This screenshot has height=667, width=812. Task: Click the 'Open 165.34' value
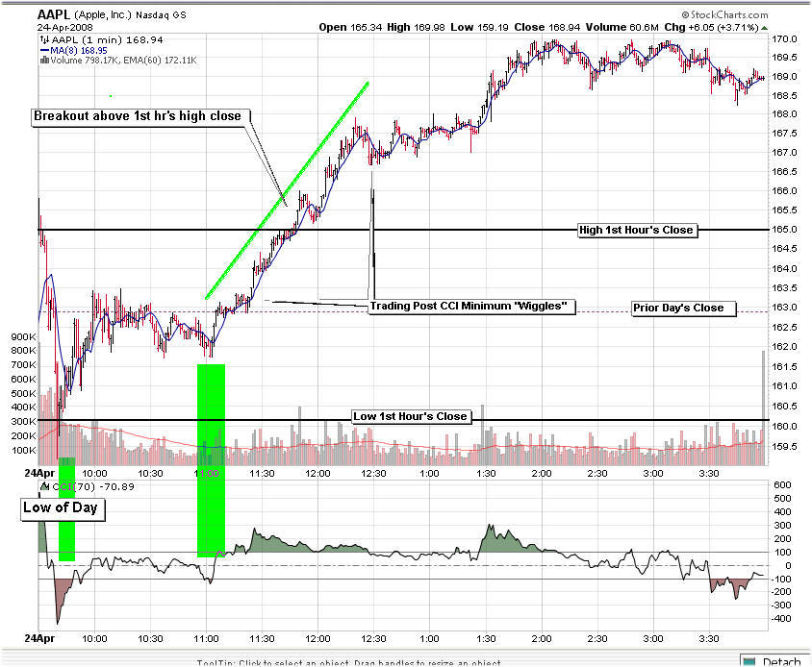pos(350,28)
